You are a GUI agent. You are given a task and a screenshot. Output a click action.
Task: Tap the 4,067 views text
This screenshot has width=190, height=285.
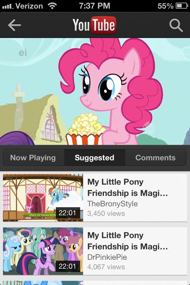pos(106,267)
